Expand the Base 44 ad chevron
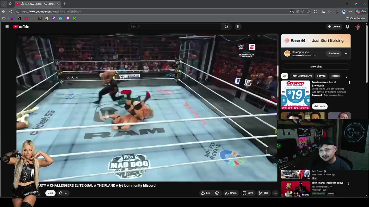 tap(346, 53)
